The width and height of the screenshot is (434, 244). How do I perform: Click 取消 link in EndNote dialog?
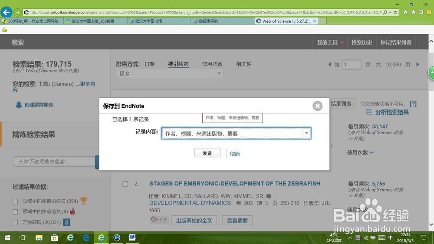coord(235,154)
